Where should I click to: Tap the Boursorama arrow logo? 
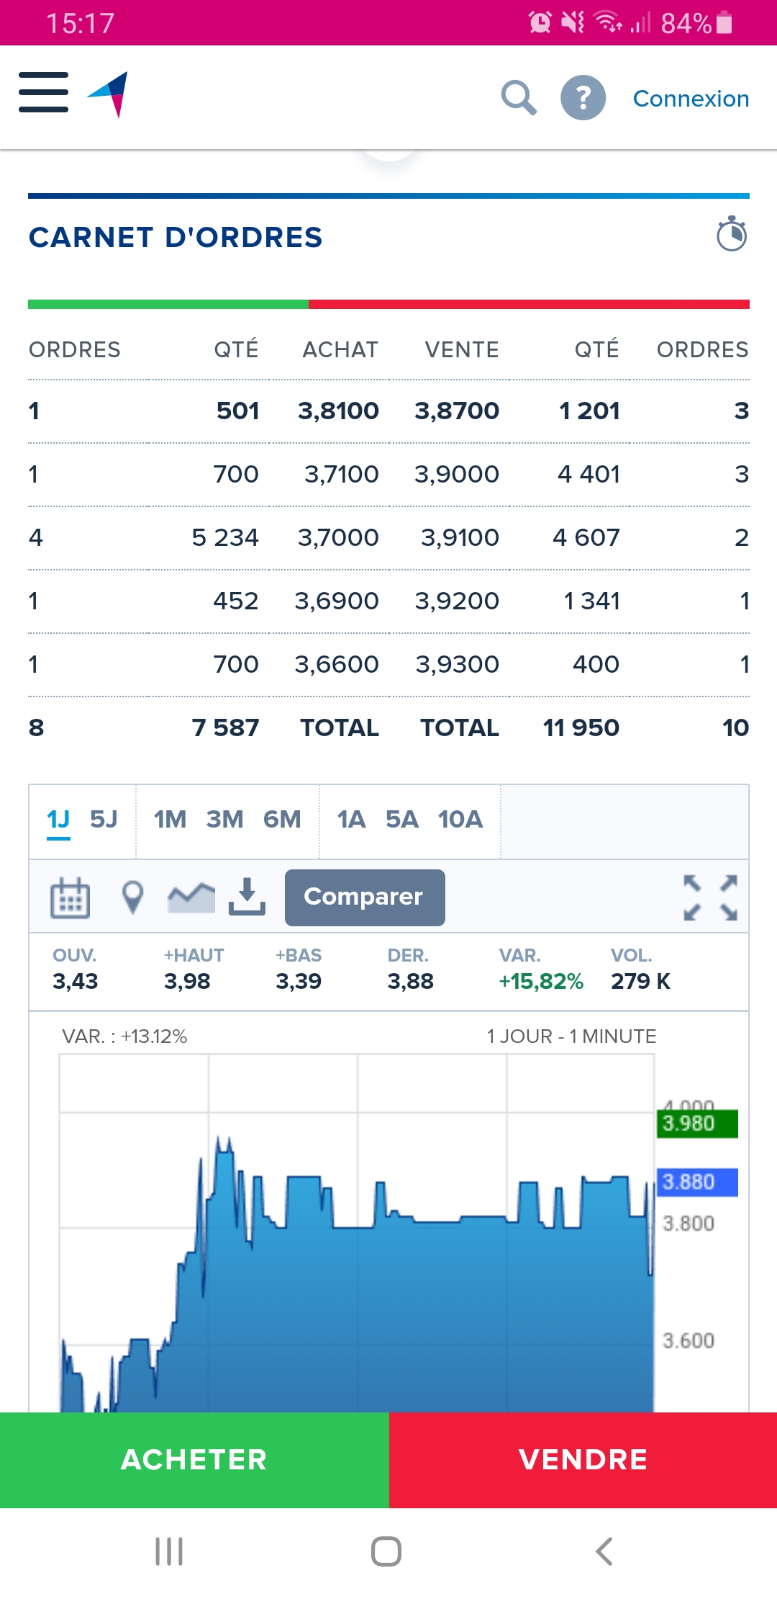pyautogui.click(x=108, y=94)
